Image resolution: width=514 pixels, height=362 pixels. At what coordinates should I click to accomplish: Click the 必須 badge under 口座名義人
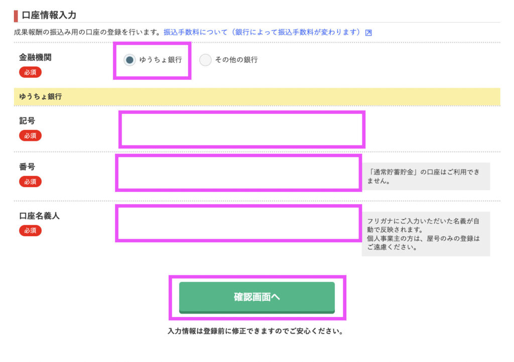coord(30,231)
